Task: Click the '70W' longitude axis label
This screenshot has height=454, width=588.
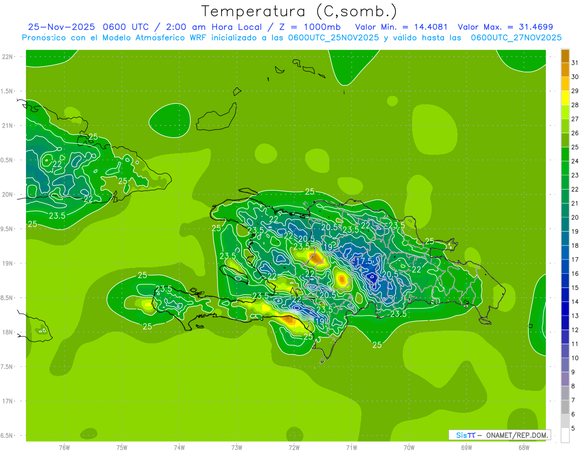Action: 409,448
